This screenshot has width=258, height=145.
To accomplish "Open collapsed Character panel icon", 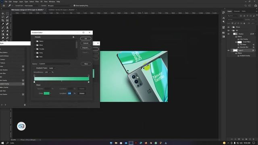I will tap(223, 18).
